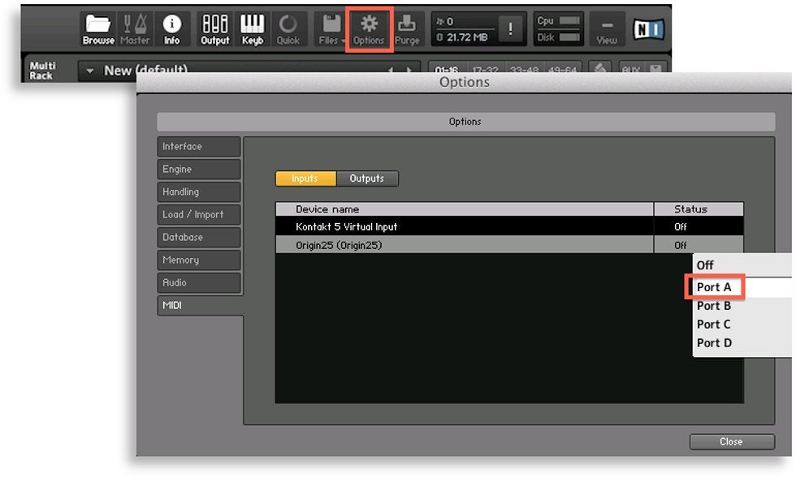Select Off in the status popup

point(705,265)
